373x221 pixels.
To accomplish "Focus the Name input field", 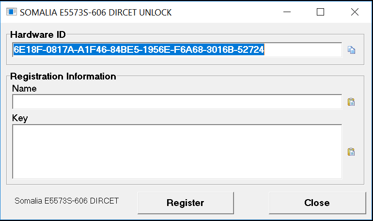I will point(177,102).
